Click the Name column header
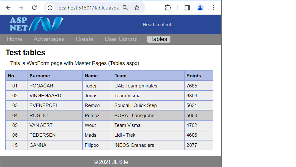Viewport: 296px width, 167px height. (x=97, y=76)
